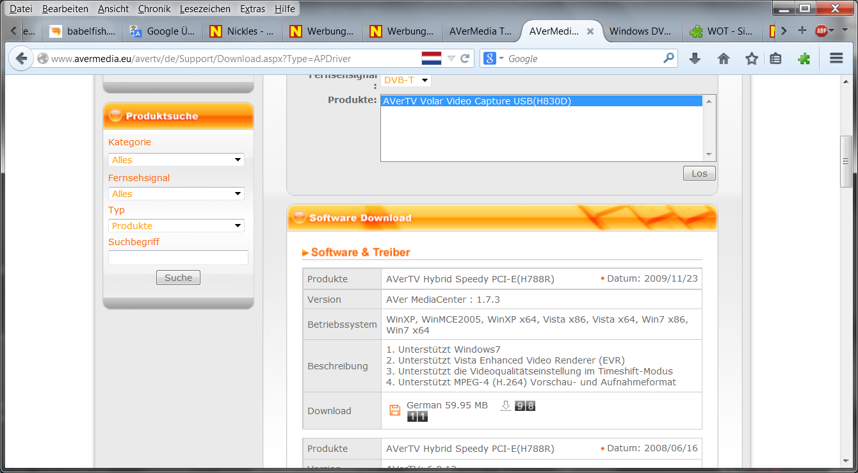Open a new tab with plus icon

[802, 31]
